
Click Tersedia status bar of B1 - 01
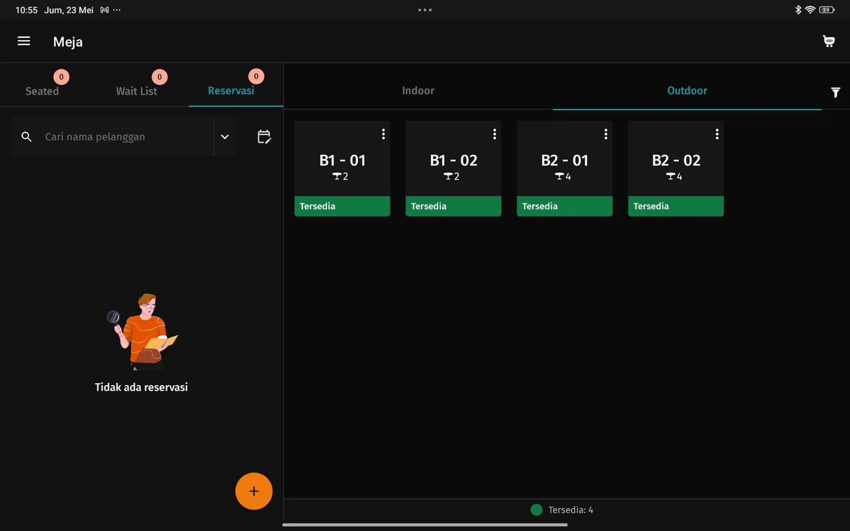click(x=342, y=206)
